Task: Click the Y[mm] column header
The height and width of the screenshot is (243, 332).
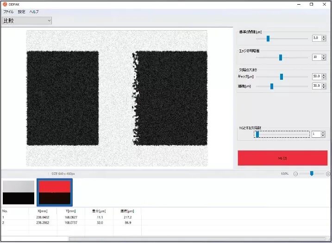Action: (x=71, y=211)
